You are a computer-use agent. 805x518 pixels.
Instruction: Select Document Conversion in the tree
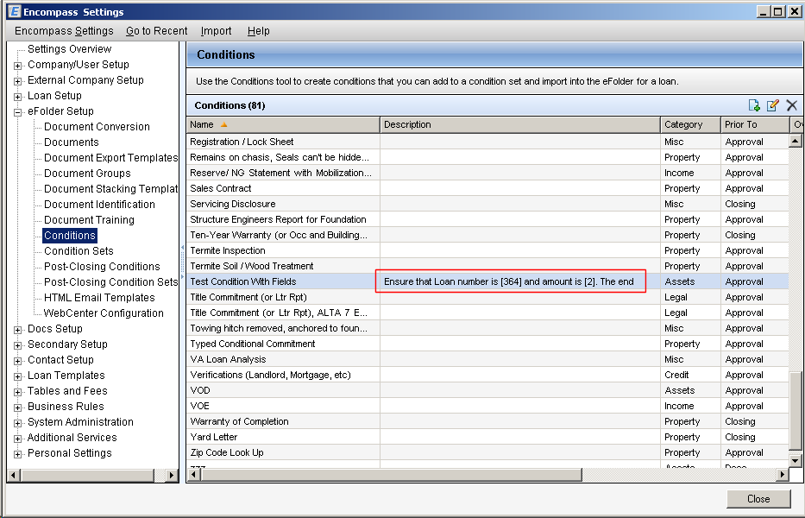97,126
